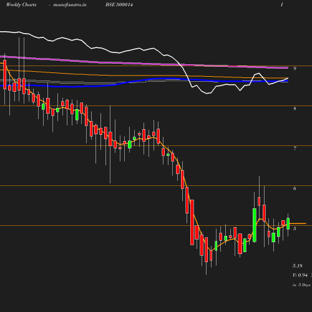Select the price axis label "9"
Viewport: 312px width, 312px height.
tap(295, 69)
